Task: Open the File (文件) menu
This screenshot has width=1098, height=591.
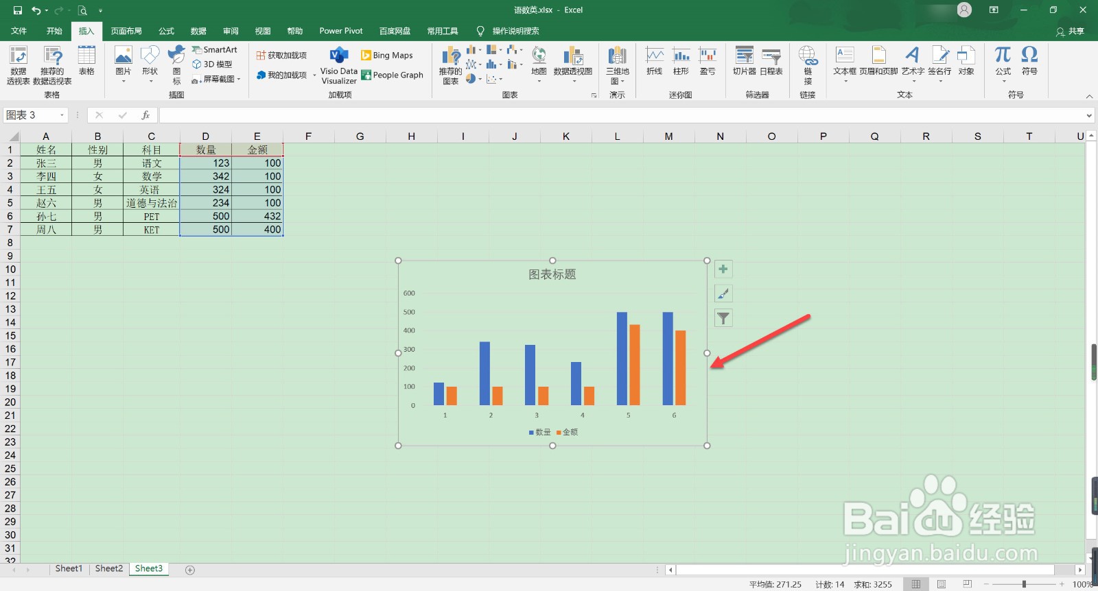Action: (19, 31)
